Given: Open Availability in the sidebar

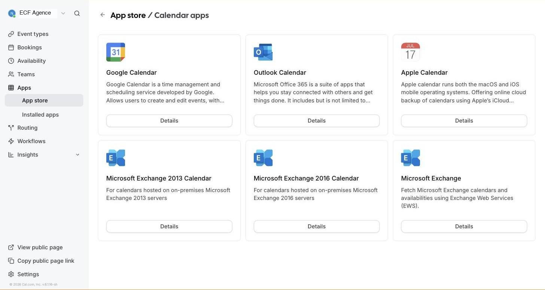Looking at the screenshot, I should pos(44,61).
